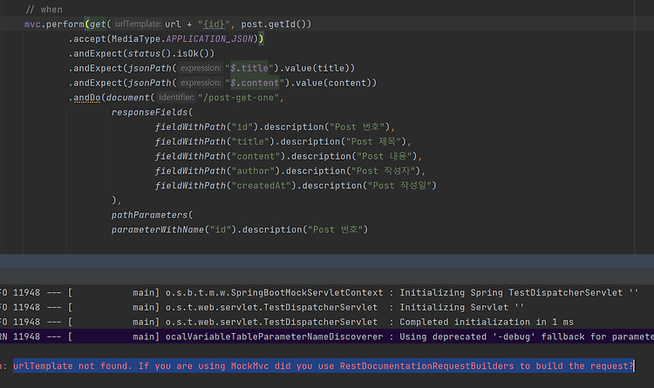Click the "urlTemplate not found" error message
This screenshot has width=654, height=388.
pyautogui.click(x=324, y=366)
